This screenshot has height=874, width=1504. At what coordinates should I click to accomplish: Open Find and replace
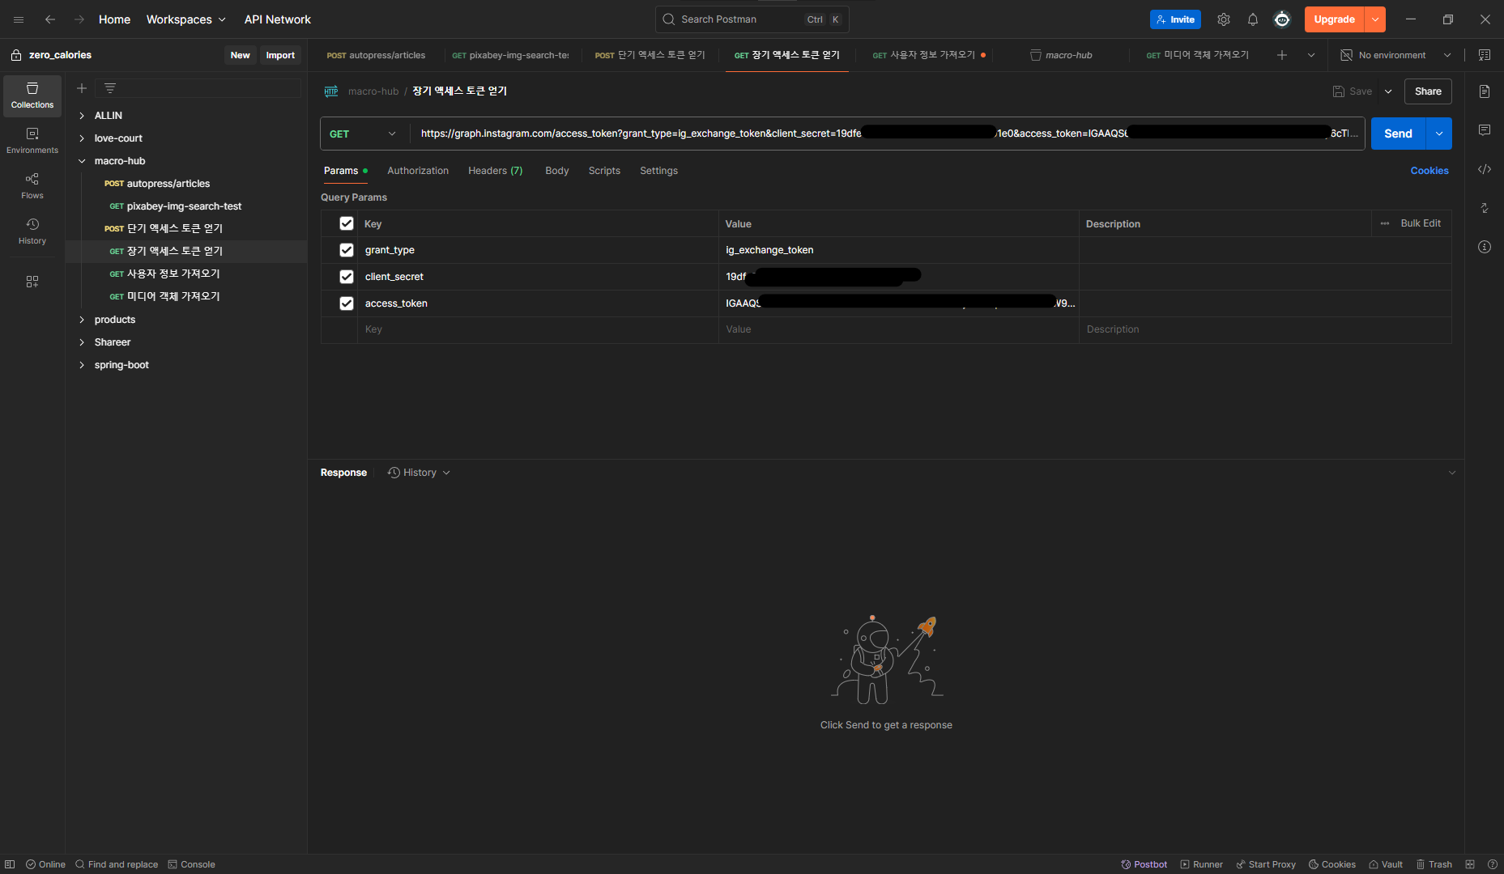(x=117, y=864)
